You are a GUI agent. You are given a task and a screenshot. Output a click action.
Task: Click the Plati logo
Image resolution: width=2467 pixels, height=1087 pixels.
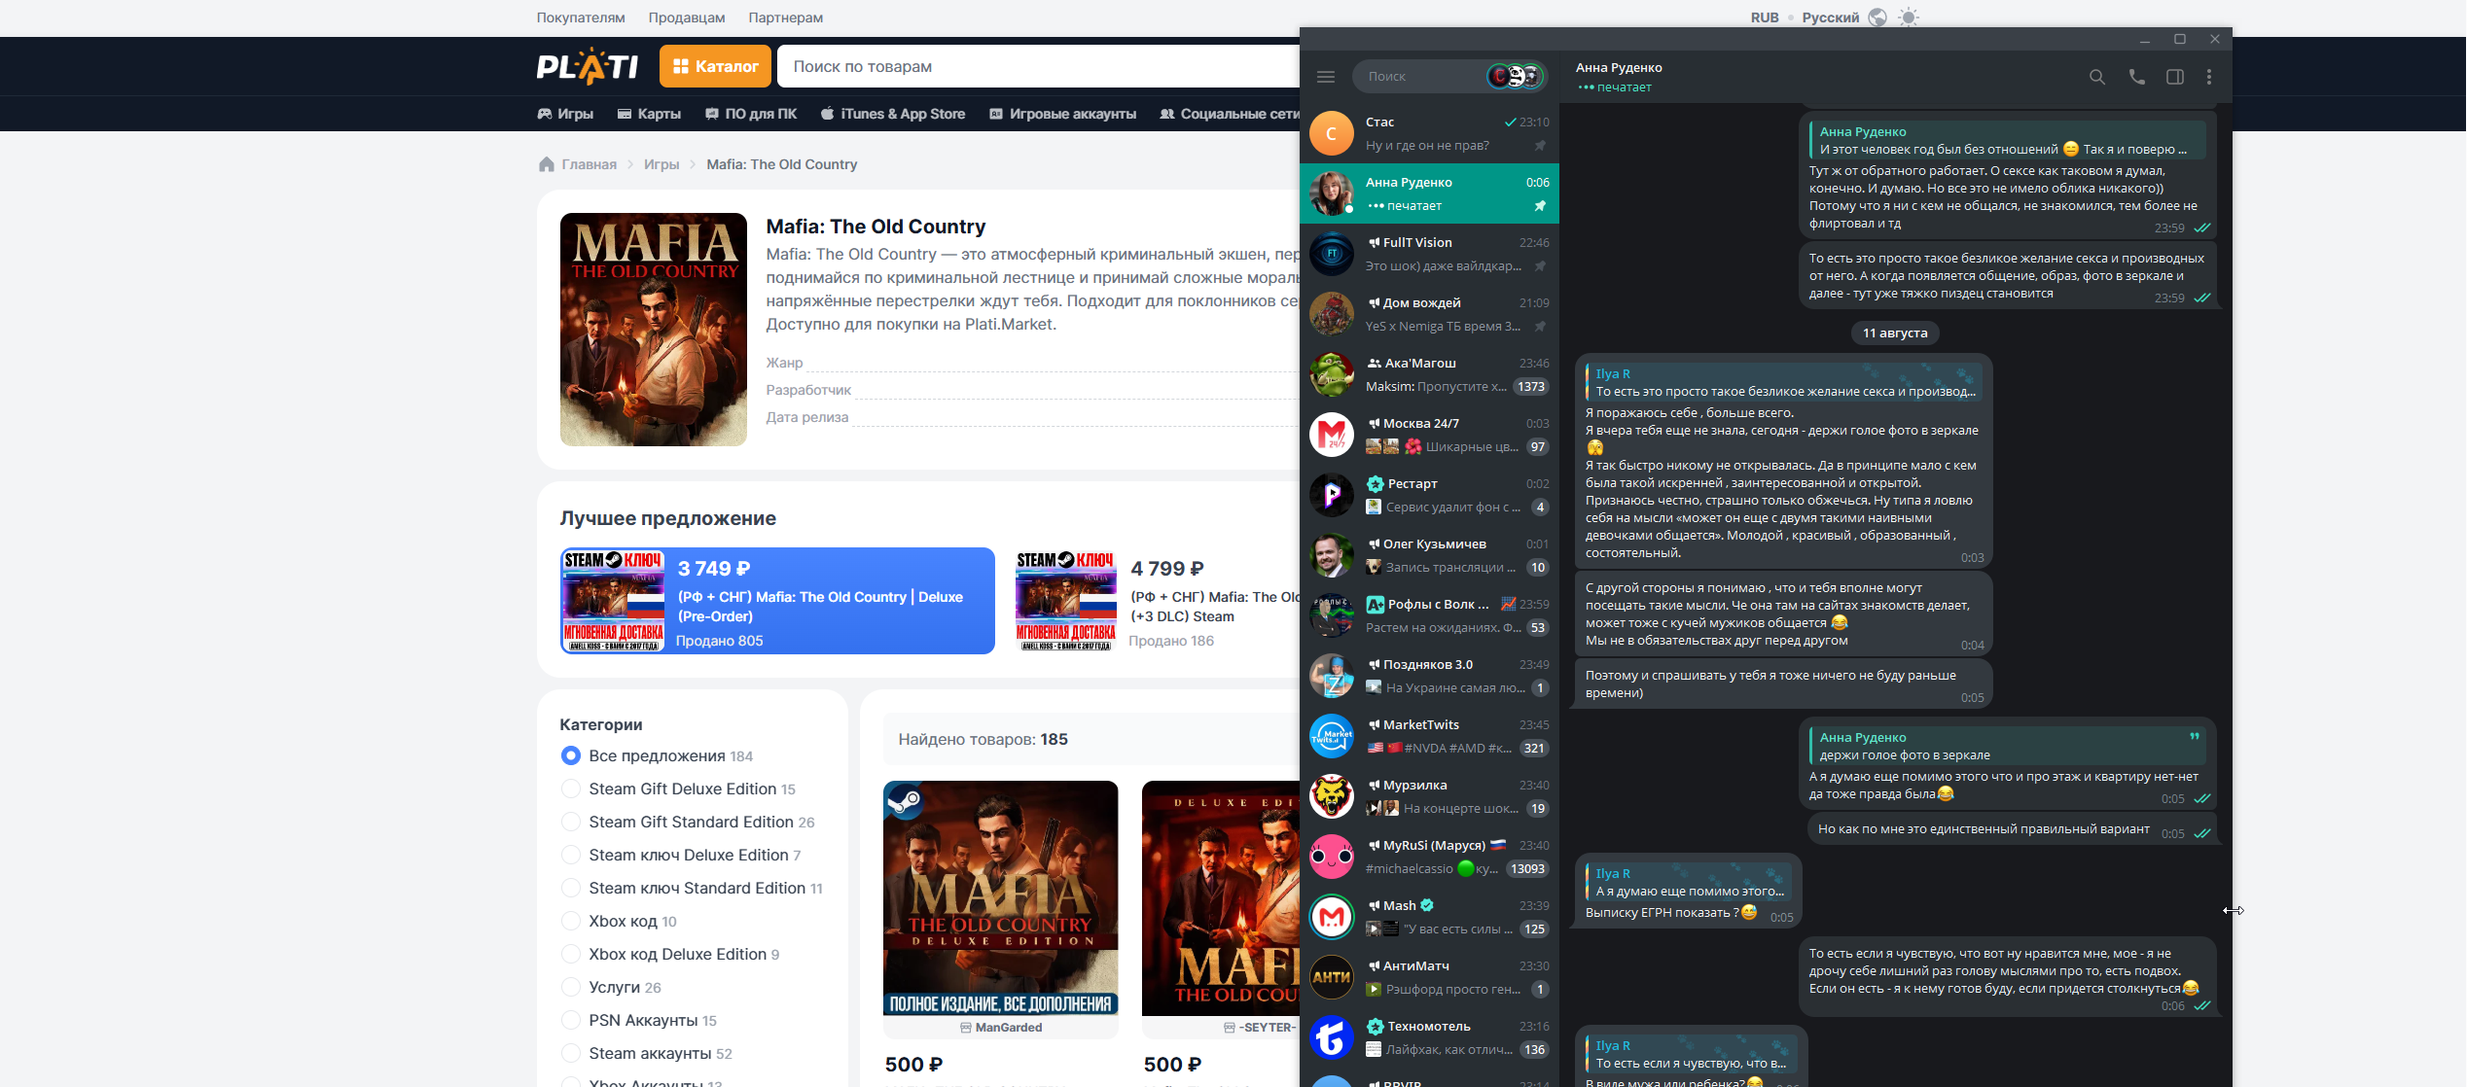588,66
